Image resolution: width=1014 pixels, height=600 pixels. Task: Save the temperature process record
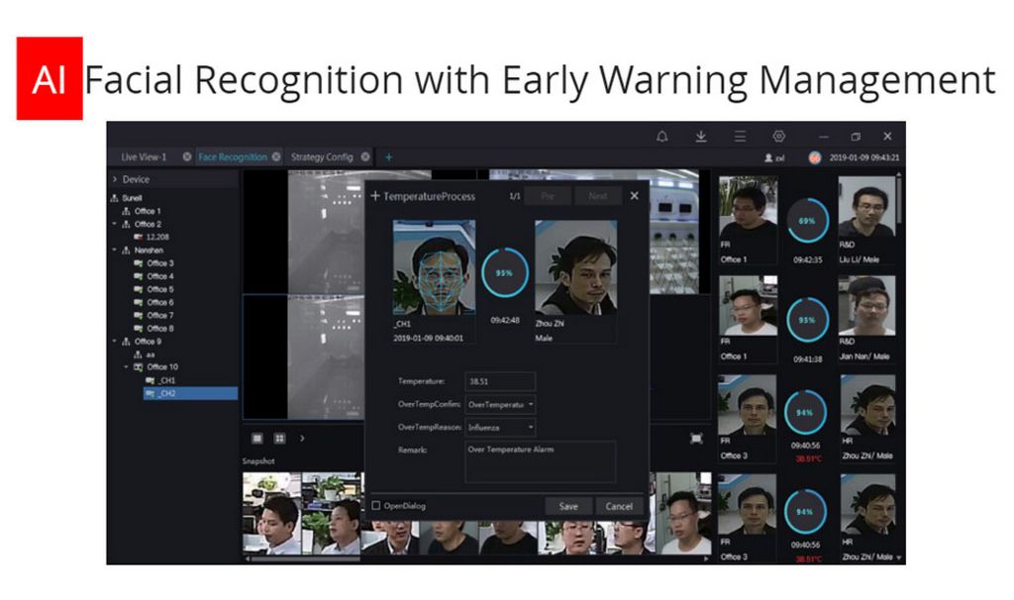coord(568,506)
